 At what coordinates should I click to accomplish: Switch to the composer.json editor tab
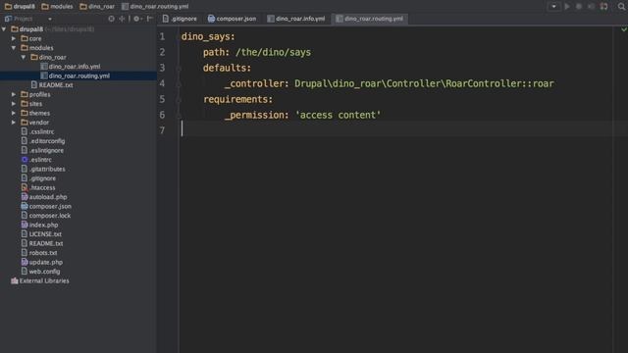click(x=232, y=19)
